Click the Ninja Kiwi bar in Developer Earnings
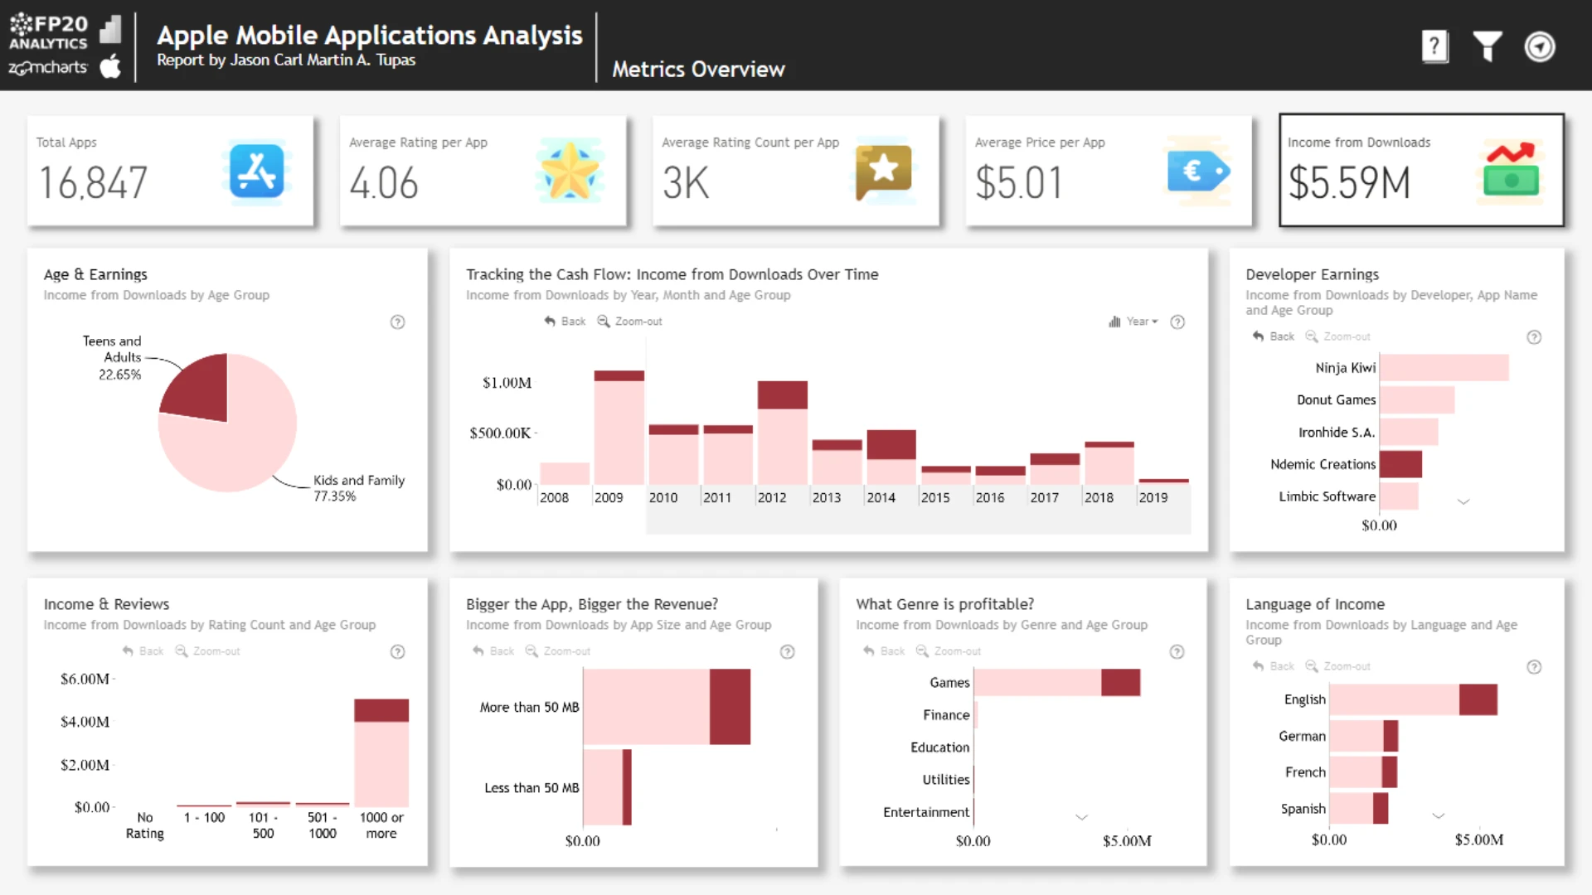This screenshot has height=895, width=1592. tap(1444, 368)
